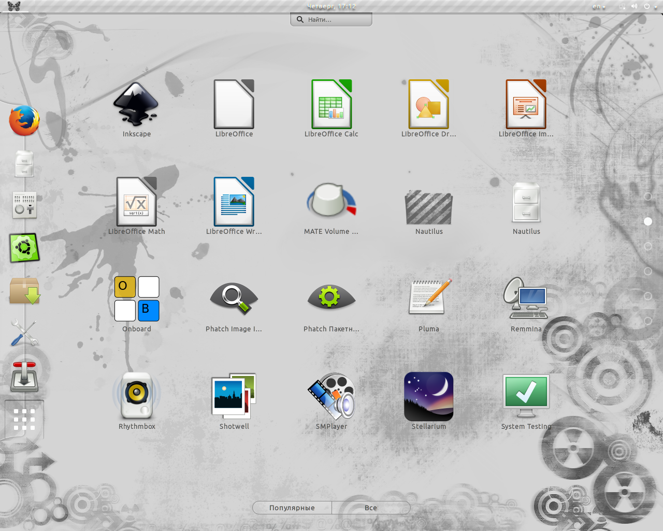Switch to the Популярные tab
Image resolution: width=663 pixels, height=531 pixels.
pos(292,508)
